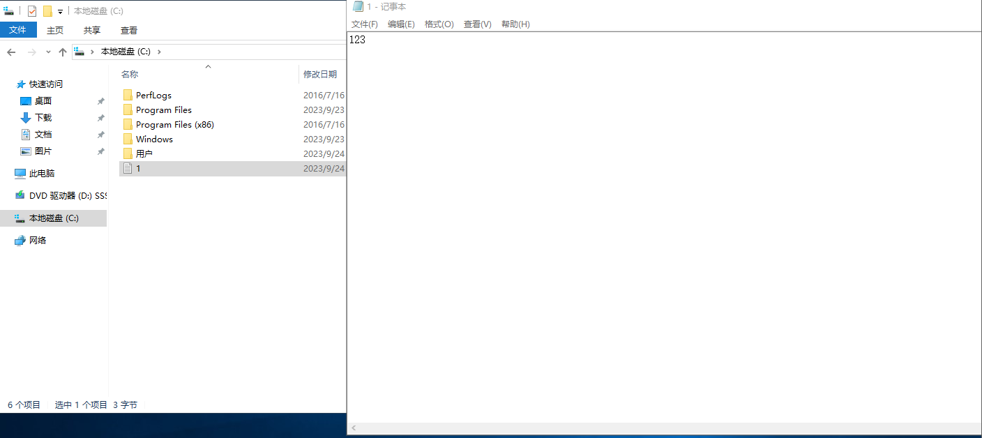Click the pin icon next to 文档
The height and width of the screenshot is (438, 982).
pos(100,135)
